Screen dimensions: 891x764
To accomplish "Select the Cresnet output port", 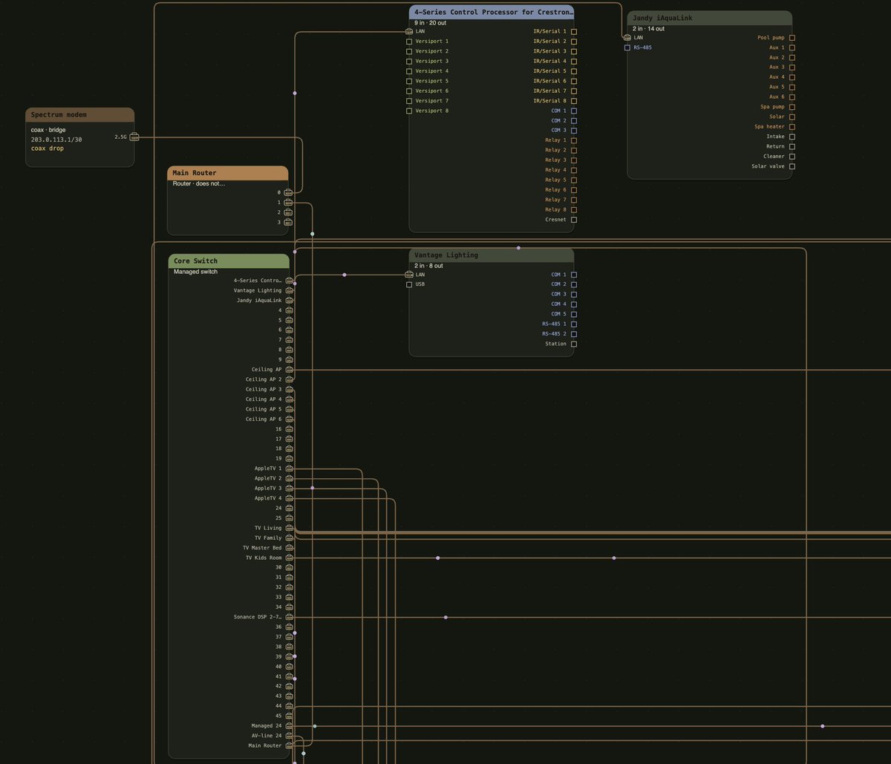I will (x=574, y=220).
